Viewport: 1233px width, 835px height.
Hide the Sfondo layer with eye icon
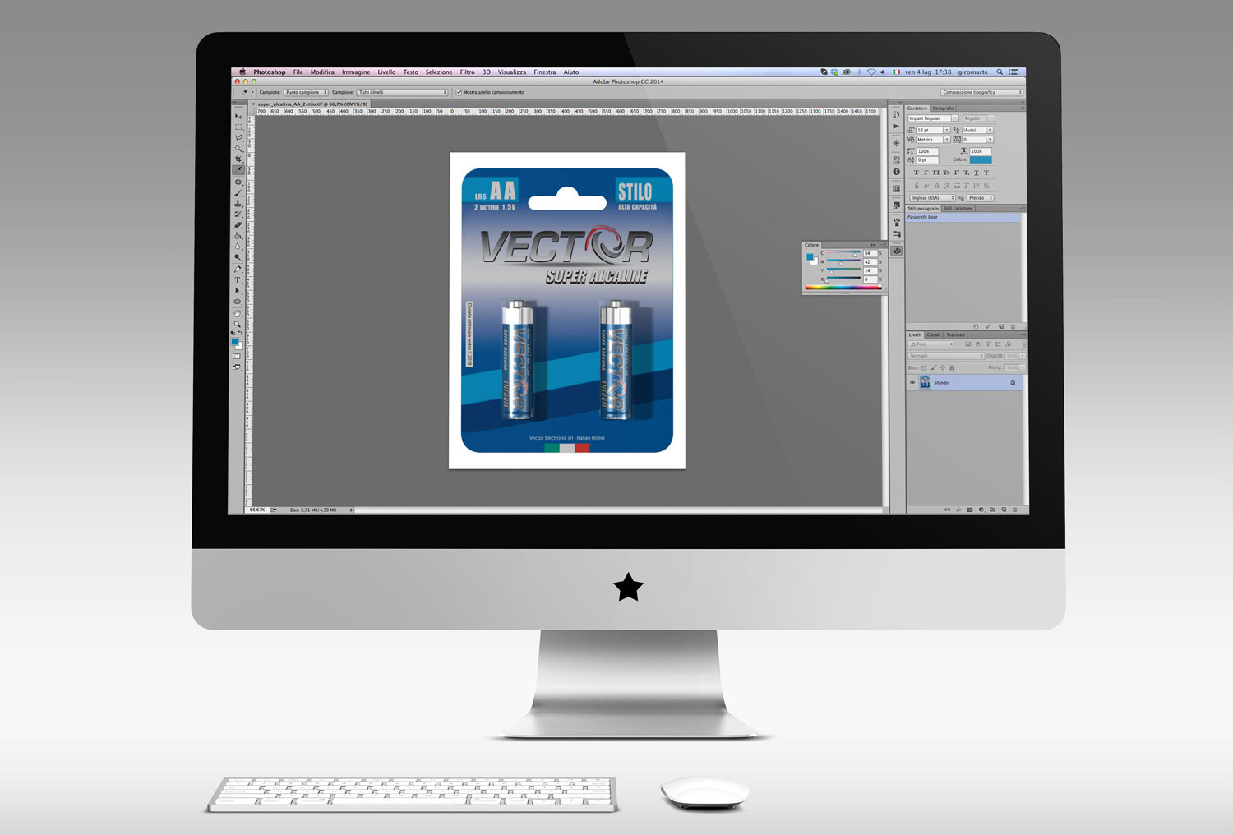pos(912,382)
